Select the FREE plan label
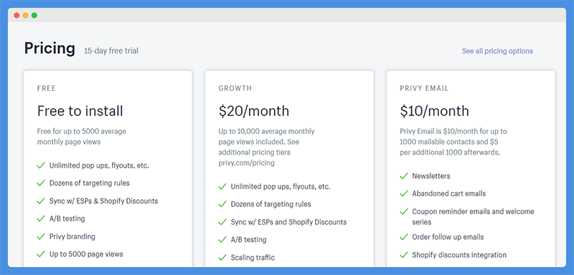 46,88
